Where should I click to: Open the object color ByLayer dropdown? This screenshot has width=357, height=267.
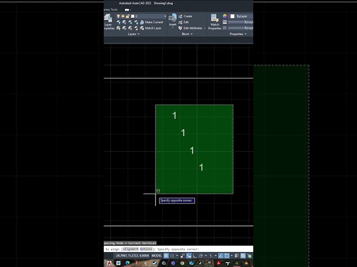pyautogui.click(x=240, y=16)
